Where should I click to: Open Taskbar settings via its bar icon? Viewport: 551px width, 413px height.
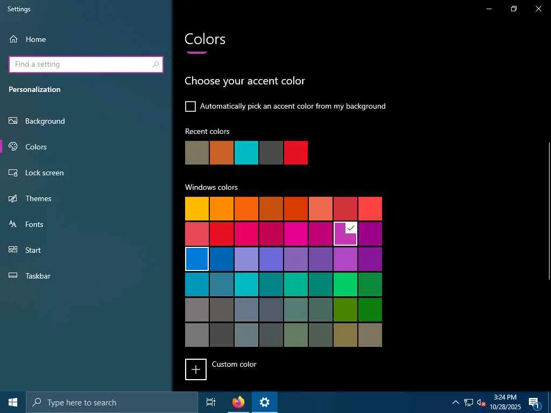13,276
